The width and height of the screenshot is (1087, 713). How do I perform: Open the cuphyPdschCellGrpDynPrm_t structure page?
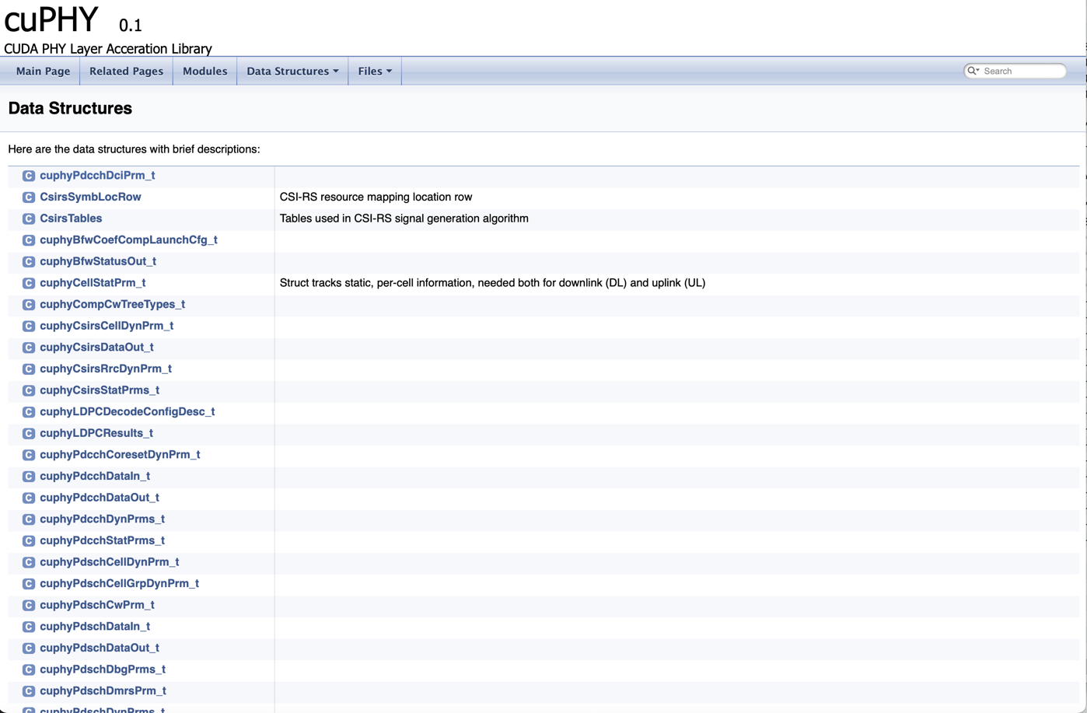point(120,582)
